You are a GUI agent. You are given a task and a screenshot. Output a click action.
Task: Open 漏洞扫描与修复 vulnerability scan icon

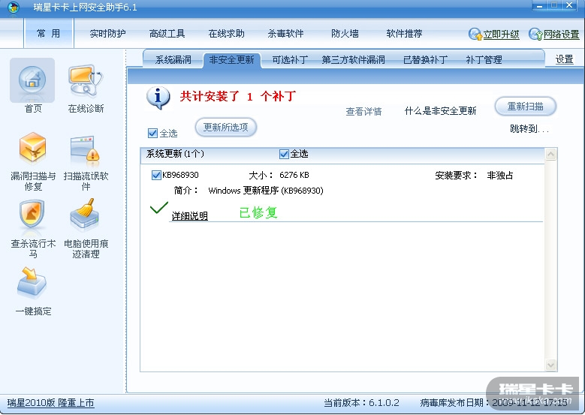click(33, 149)
